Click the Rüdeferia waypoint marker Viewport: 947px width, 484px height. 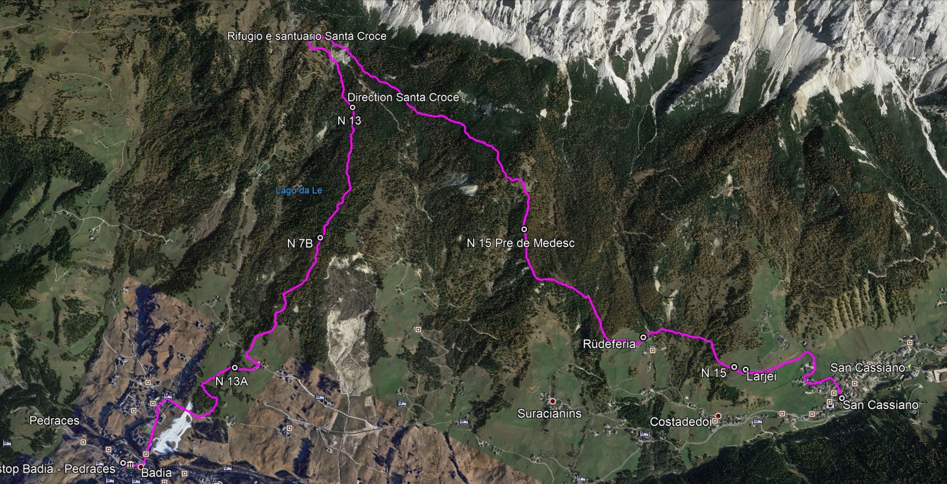[x=643, y=337]
